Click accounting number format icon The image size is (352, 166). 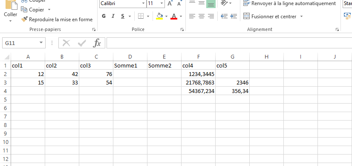tap(347, 16)
